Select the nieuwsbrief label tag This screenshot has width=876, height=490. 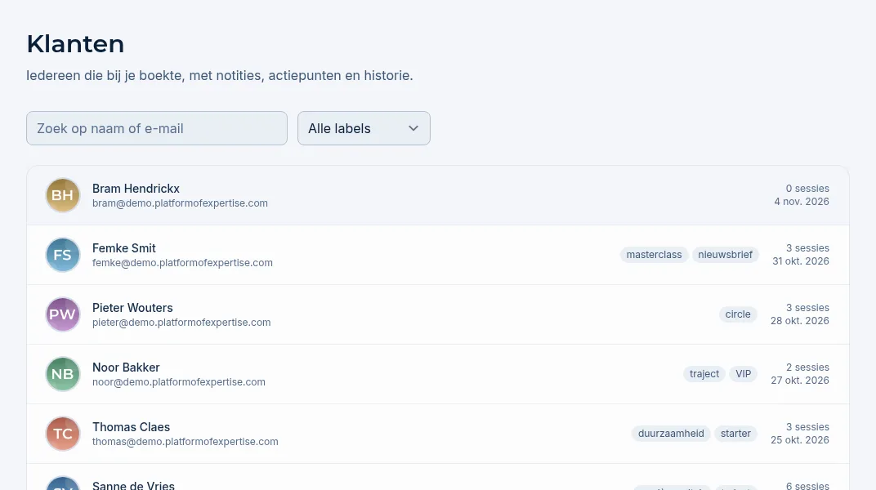725,255
